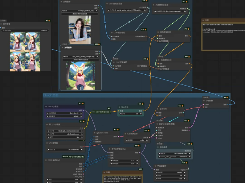Image resolution: width=245 pixels, height=183 pixels.
Task: Open the CLIP2 clip_l combo
Action: (65, 134)
